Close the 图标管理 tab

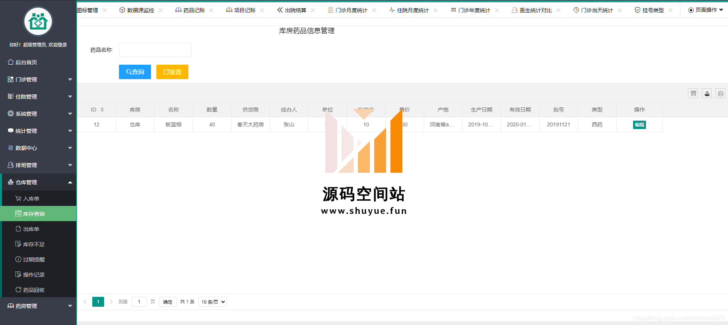[x=104, y=10]
